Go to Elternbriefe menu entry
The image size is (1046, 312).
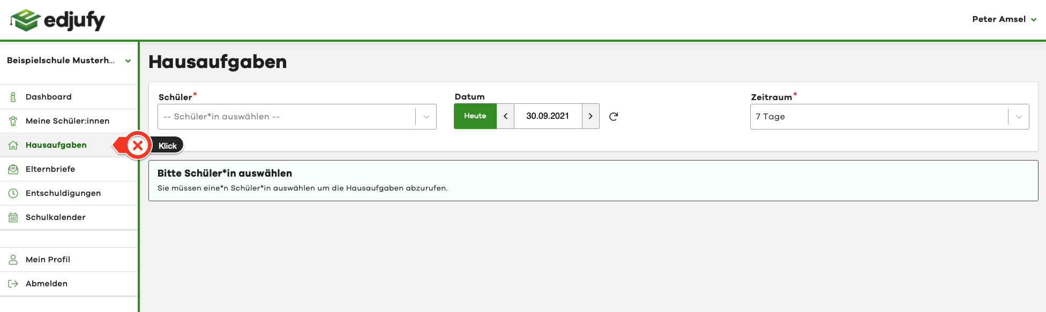pos(50,169)
